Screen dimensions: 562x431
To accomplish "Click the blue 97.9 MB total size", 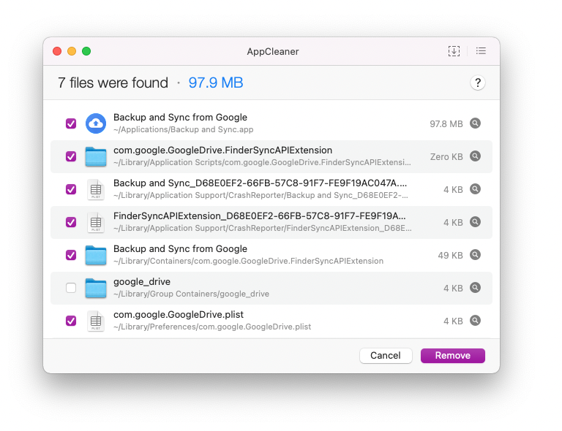I will point(216,83).
